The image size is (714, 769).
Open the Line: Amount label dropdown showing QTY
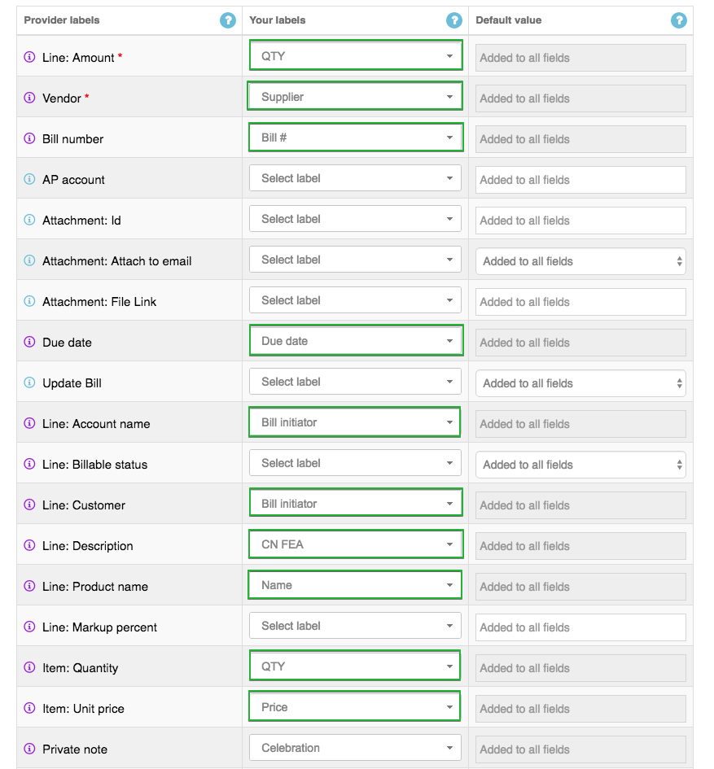click(x=355, y=56)
